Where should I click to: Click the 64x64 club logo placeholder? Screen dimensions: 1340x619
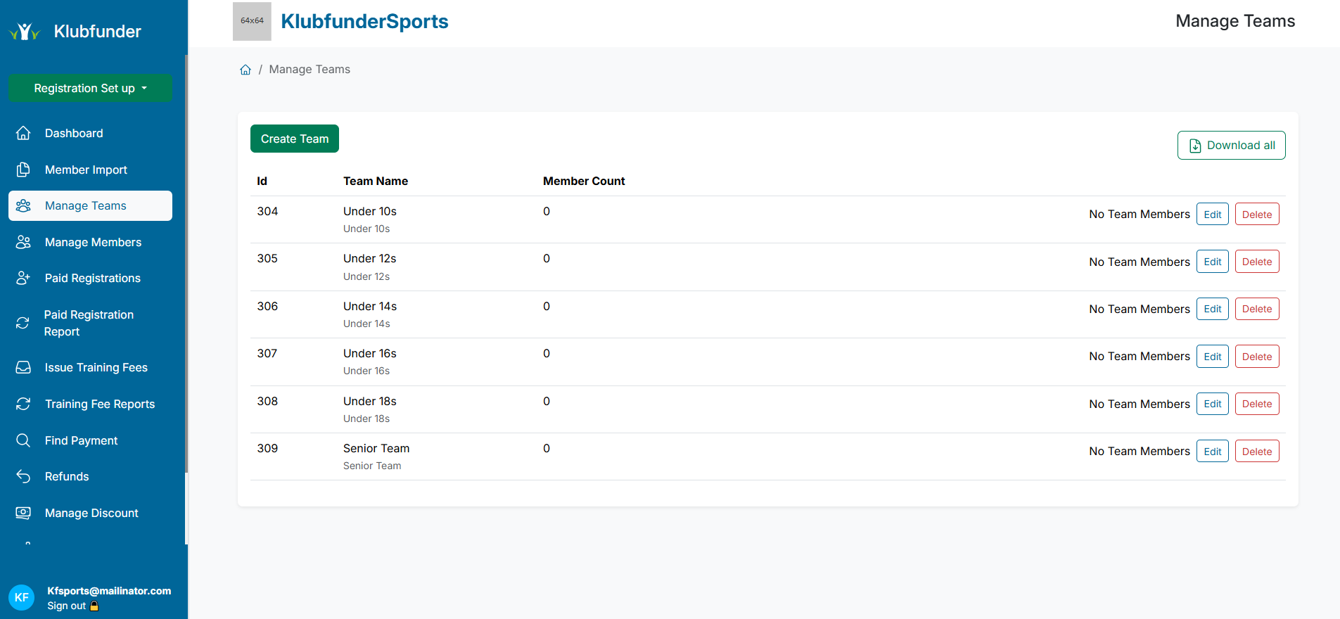pyautogui.click(x=252, y=21)
